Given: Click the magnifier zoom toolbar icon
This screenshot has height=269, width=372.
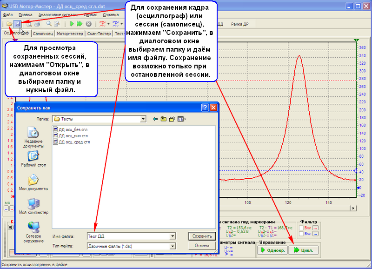Looking at the screenshot, I should 49,23.
